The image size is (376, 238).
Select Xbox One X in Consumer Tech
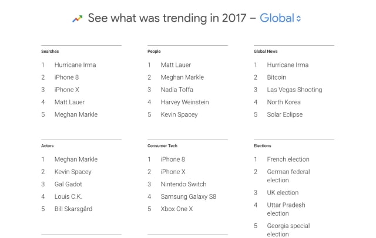click(177, 209)
